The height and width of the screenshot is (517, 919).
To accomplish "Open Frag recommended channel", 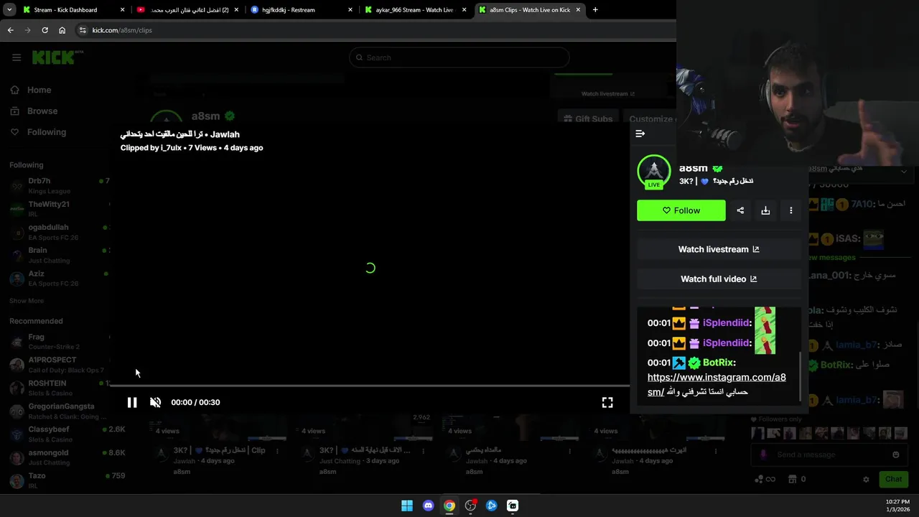I will [x=57, y=342].
